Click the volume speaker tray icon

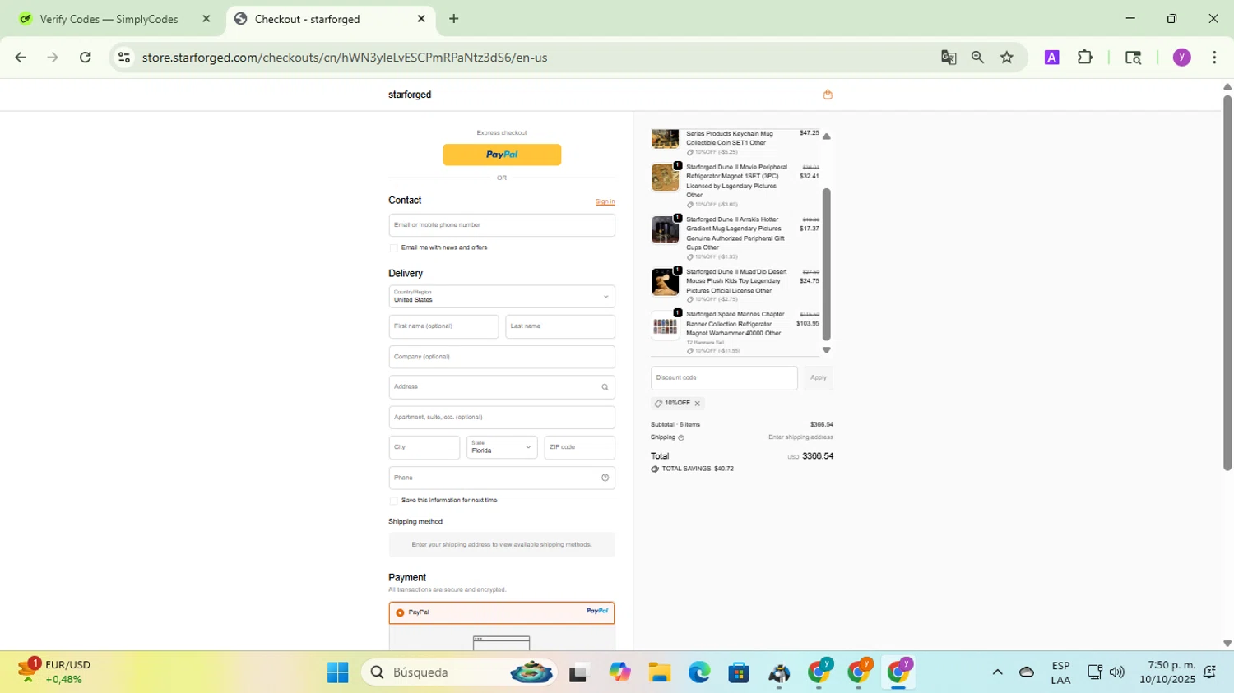1116,672
